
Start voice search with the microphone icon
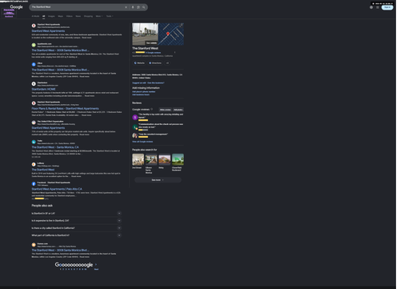click(x=133, y=7)
